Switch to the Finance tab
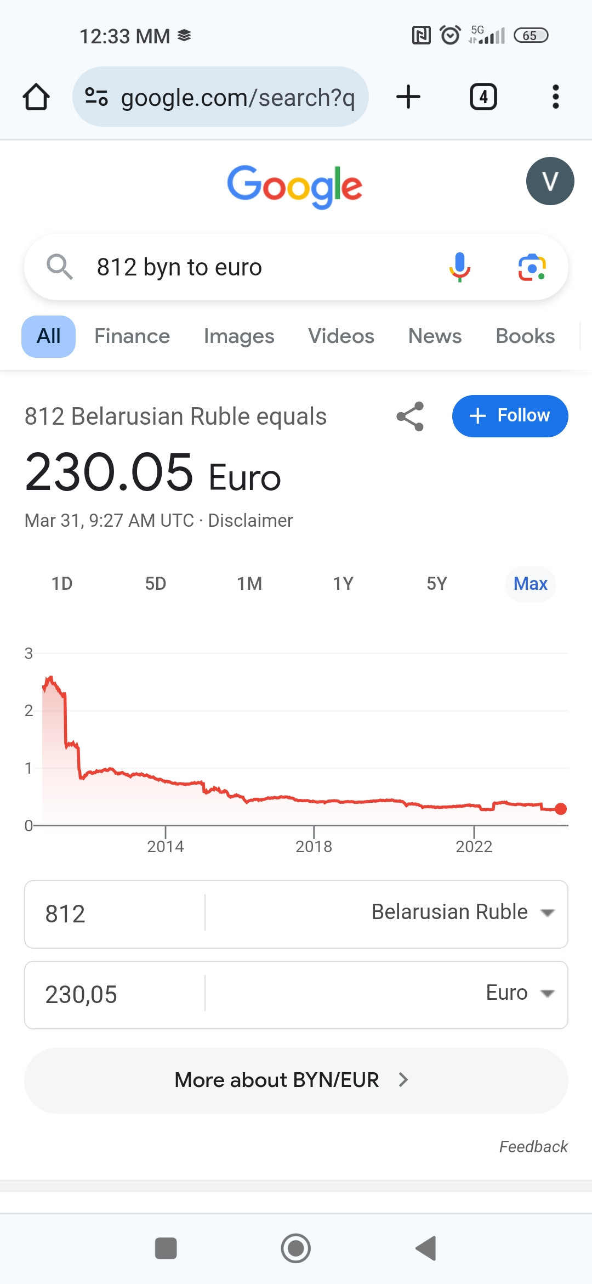592x1284 pixels. point(132,336)
